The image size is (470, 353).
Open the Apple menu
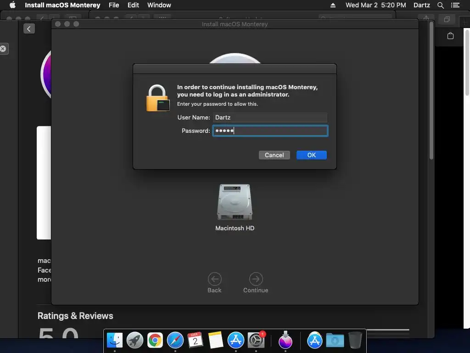tap(12, 5)
